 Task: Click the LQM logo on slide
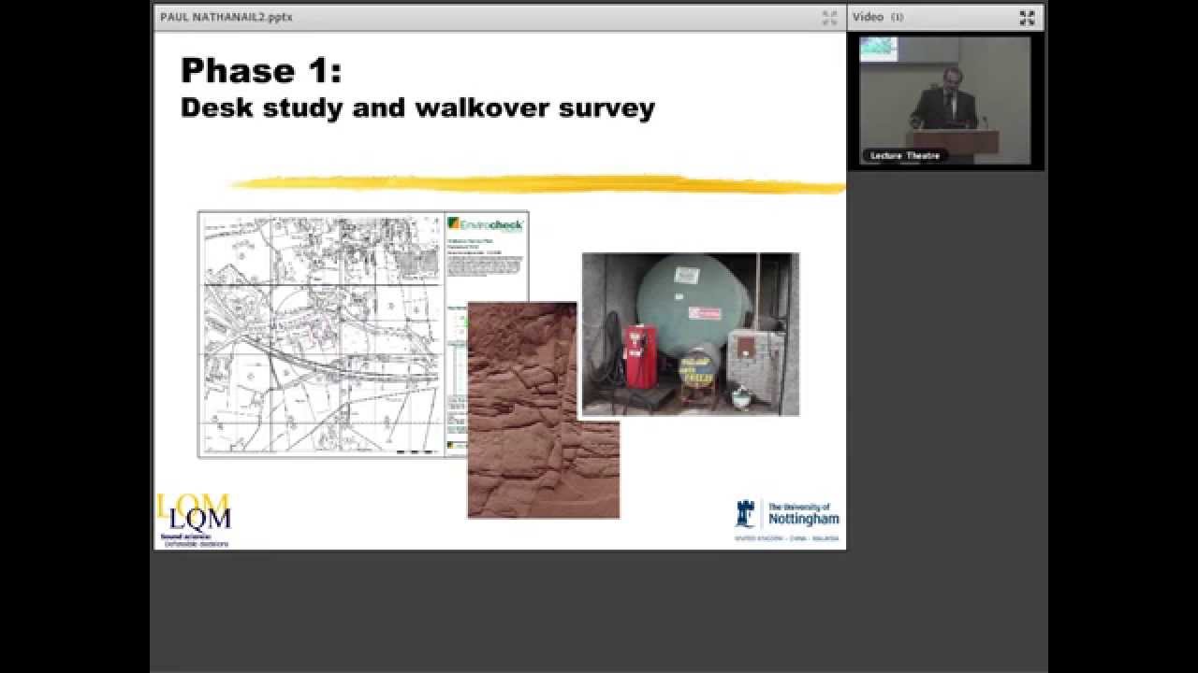click(194, 520)
